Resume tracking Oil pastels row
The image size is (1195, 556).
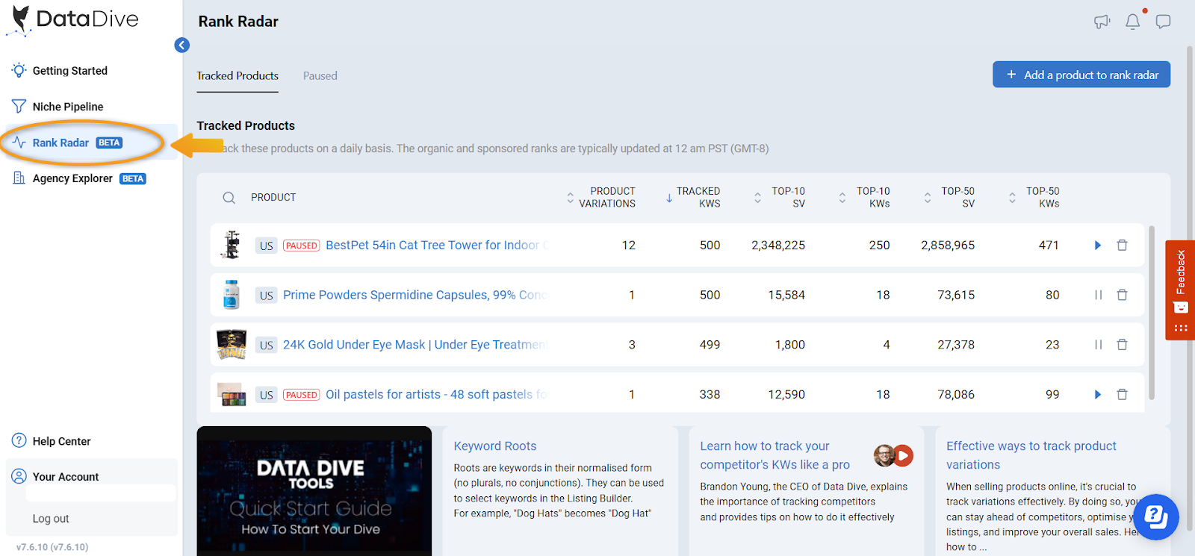pyautogui.click(x=1098, y=395)
